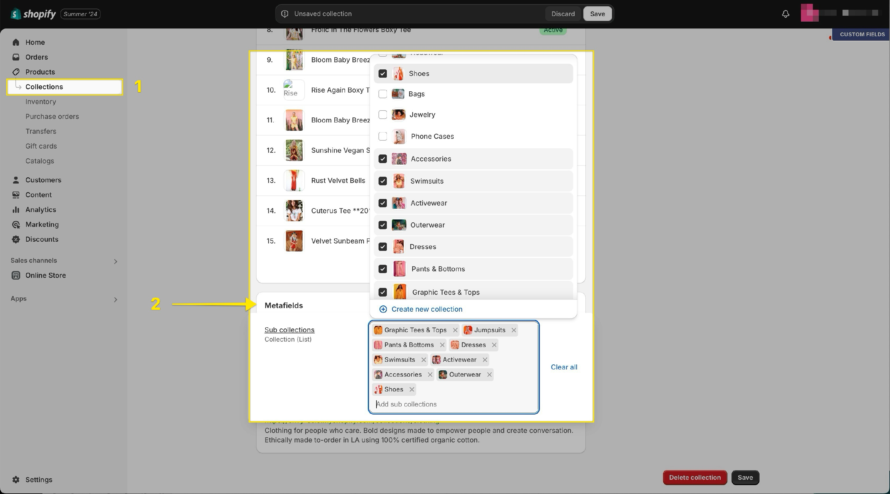Click the Shopify logo

[33, 14]
